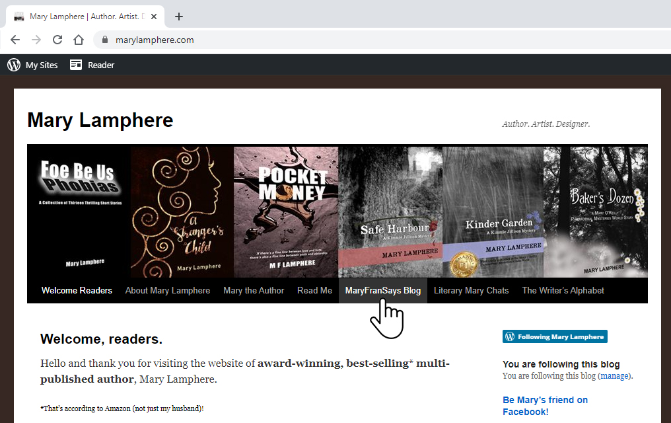
Task: Click the Following Mary Lamphere button
Action: pos(555,336)
